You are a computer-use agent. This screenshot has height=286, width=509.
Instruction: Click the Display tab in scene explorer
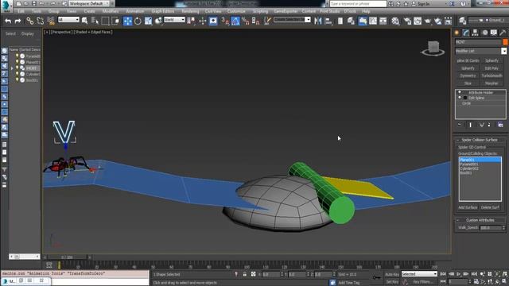pos(28,33)
